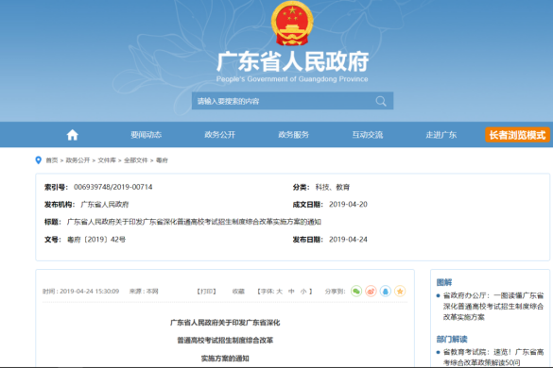
Task: Go to 政务公开 breadcrumb link
Action: click(78, 160)
